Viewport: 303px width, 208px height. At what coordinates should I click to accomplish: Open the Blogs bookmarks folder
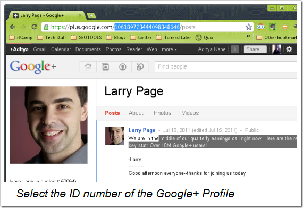pos(116,37)
